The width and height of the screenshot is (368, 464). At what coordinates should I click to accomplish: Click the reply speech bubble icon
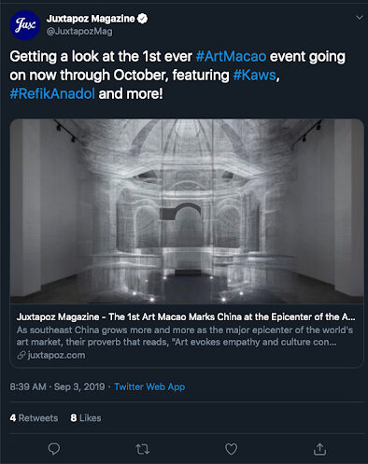coord(54,449)
